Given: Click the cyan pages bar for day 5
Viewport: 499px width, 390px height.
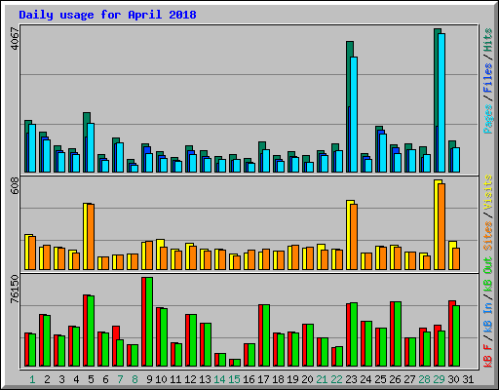Looking at the screenshot, I should [x=91, y=147].
